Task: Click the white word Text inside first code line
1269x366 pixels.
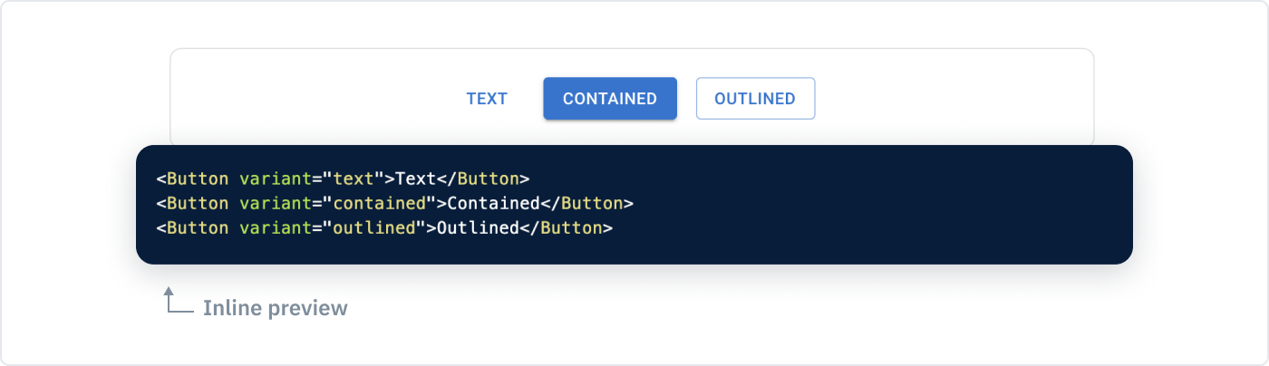Action: pos(416,178)
